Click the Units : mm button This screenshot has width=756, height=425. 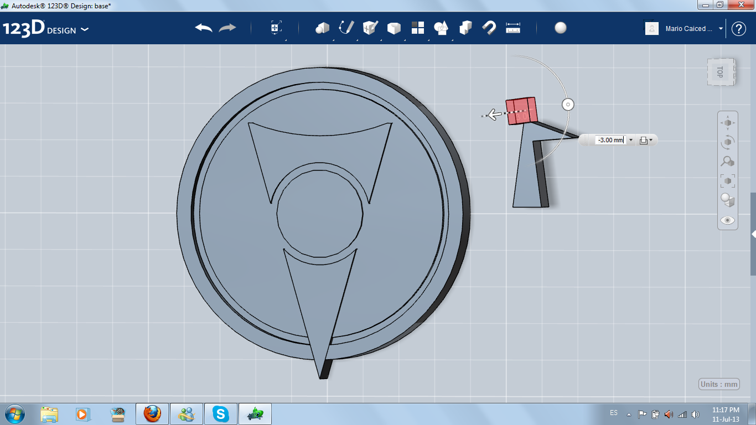click(x=719, y=385)
